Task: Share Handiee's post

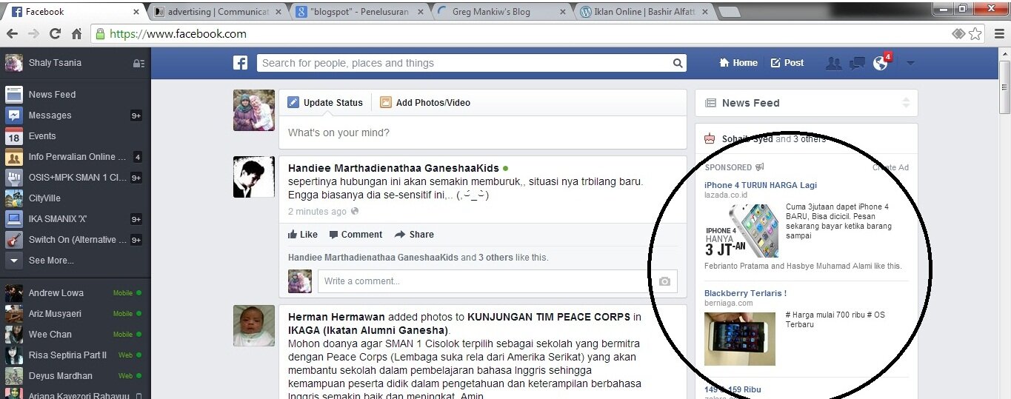Action: pyautogui.click(x=415, y=235)
